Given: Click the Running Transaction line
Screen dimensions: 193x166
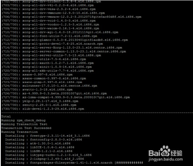Looking at the screenshot, I should tap(19, 132).
